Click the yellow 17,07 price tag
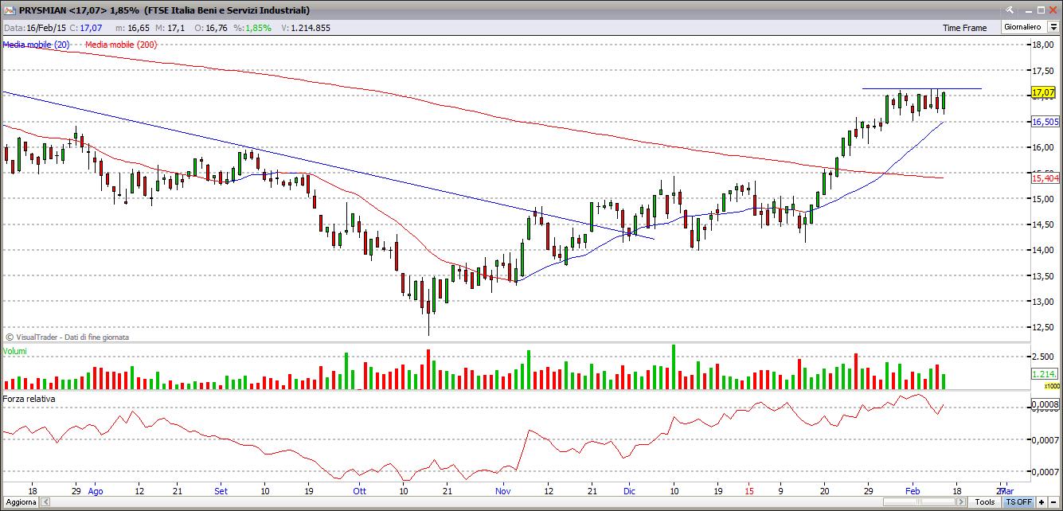The height and width of the screenshot is (511, 1063). pos(1044,93)
